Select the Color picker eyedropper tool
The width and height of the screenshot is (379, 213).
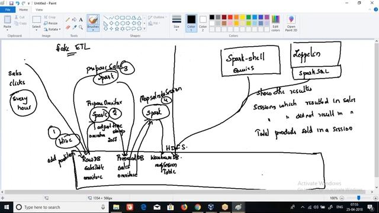tap(74, 28)
